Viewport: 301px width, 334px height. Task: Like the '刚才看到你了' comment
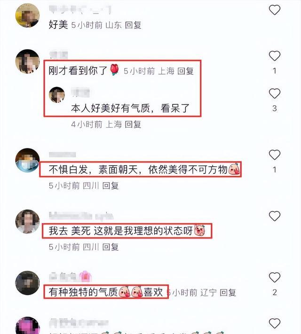pos(275,56)
